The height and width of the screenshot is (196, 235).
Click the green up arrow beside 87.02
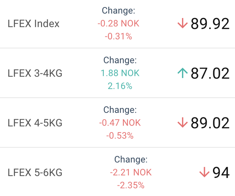coord(182,73)
